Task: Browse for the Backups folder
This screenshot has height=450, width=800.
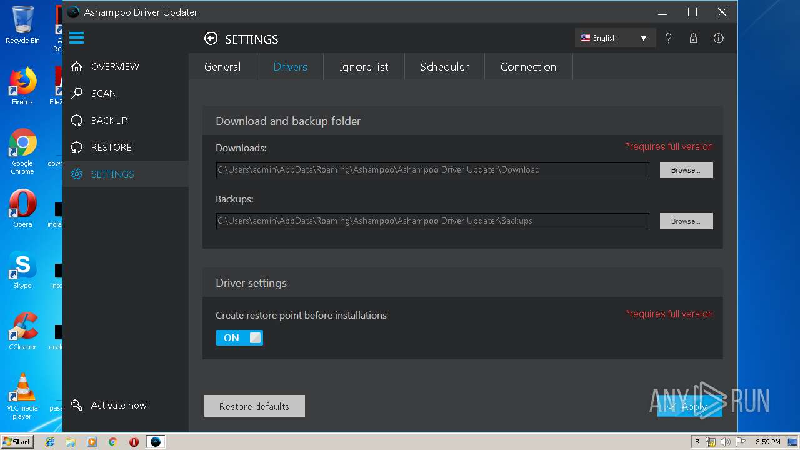Action: click(x=686, y=221)
